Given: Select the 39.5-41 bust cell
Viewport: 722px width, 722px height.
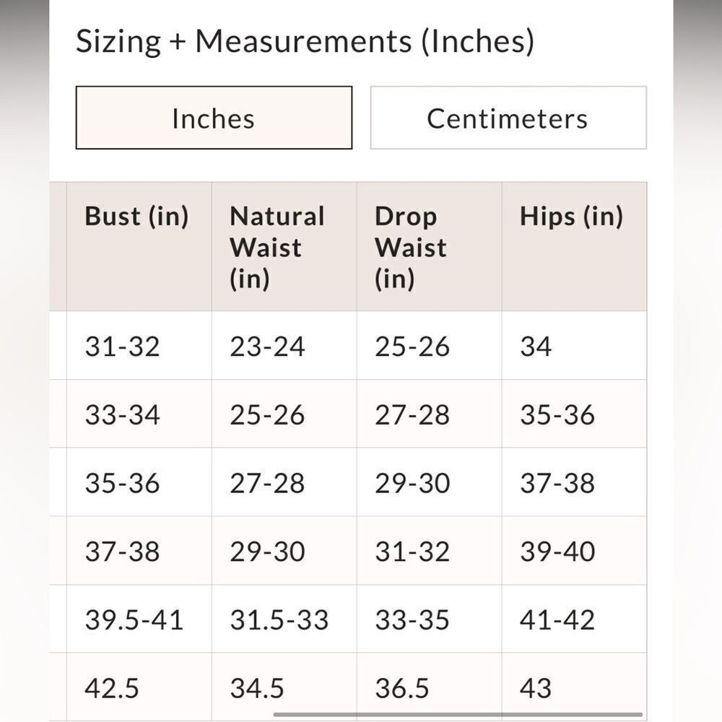Looking at the screenshot, I should tap(134, 619).
